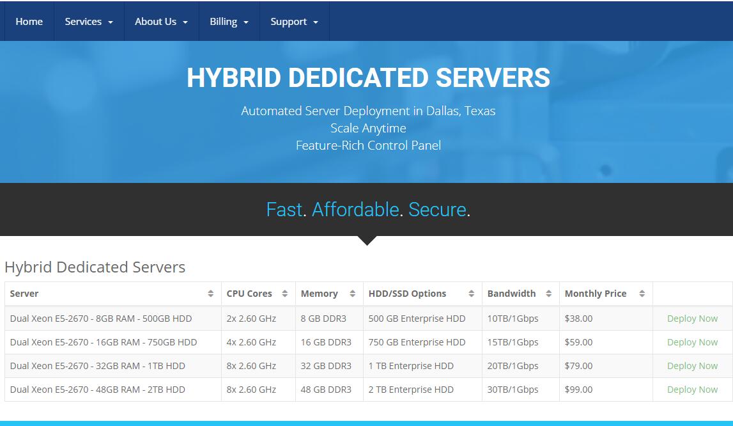This screenshot has height=426, width=733.
Task: Sort servers by Monthly Price sort icon
Action: tap(644, 294)
